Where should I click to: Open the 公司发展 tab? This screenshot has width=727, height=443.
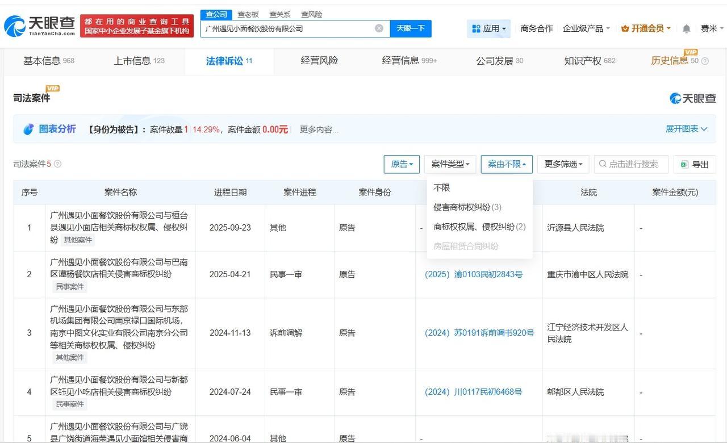(500, 61)
